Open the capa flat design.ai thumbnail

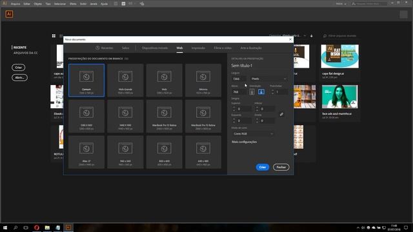coord(340,56)
